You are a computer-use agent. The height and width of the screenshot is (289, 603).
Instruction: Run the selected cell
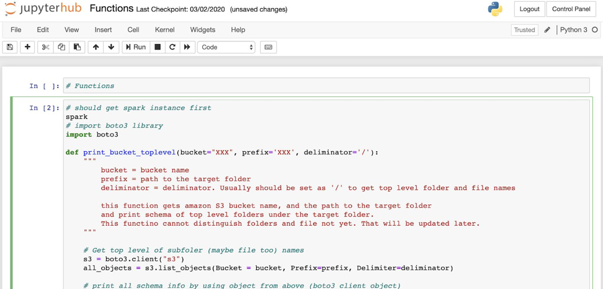136,47
